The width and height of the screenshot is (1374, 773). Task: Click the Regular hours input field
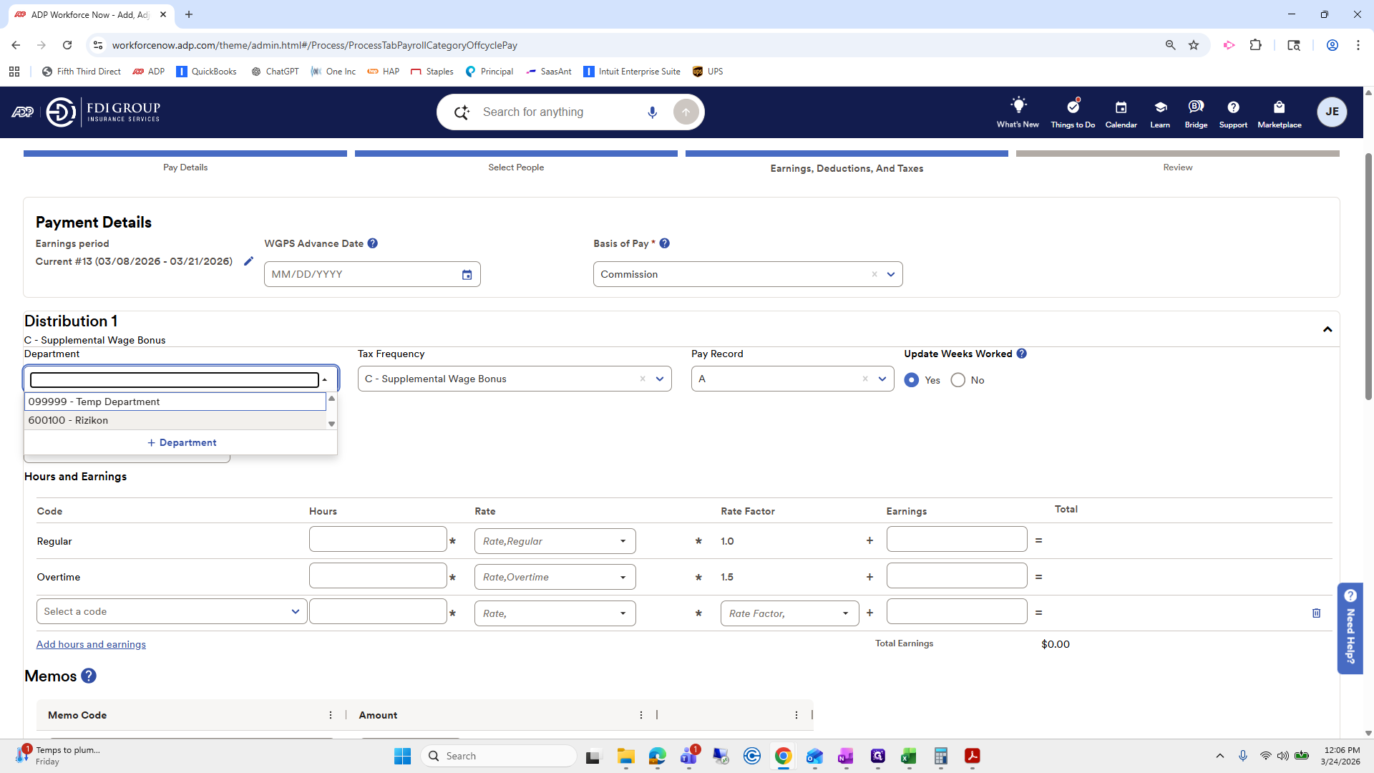tap(378, 540)
